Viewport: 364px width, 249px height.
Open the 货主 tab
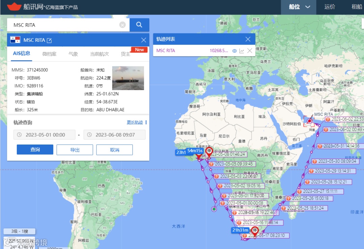point(125,54)
